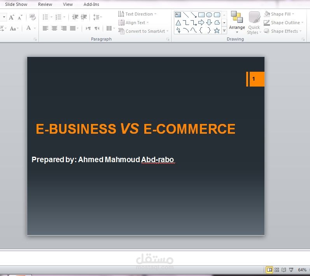
Task: Switch to Normal view in status bar
Action: [x=269, y=270]
